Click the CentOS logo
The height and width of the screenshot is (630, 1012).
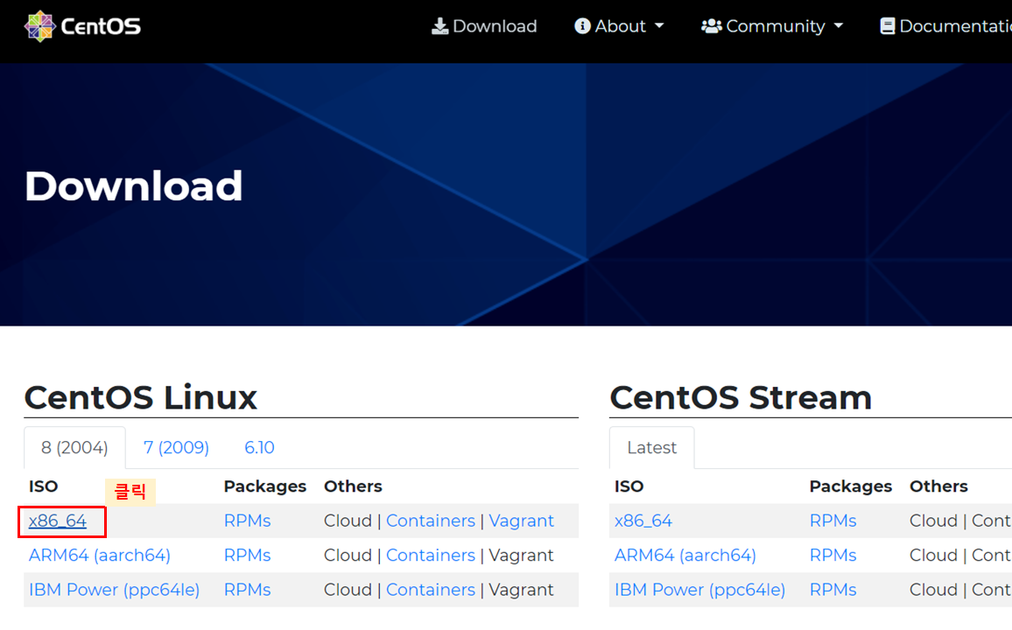[x=82, y=25]
